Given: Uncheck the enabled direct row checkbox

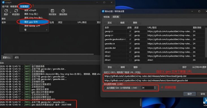Looking at the screenshot, I should (130, 52).
